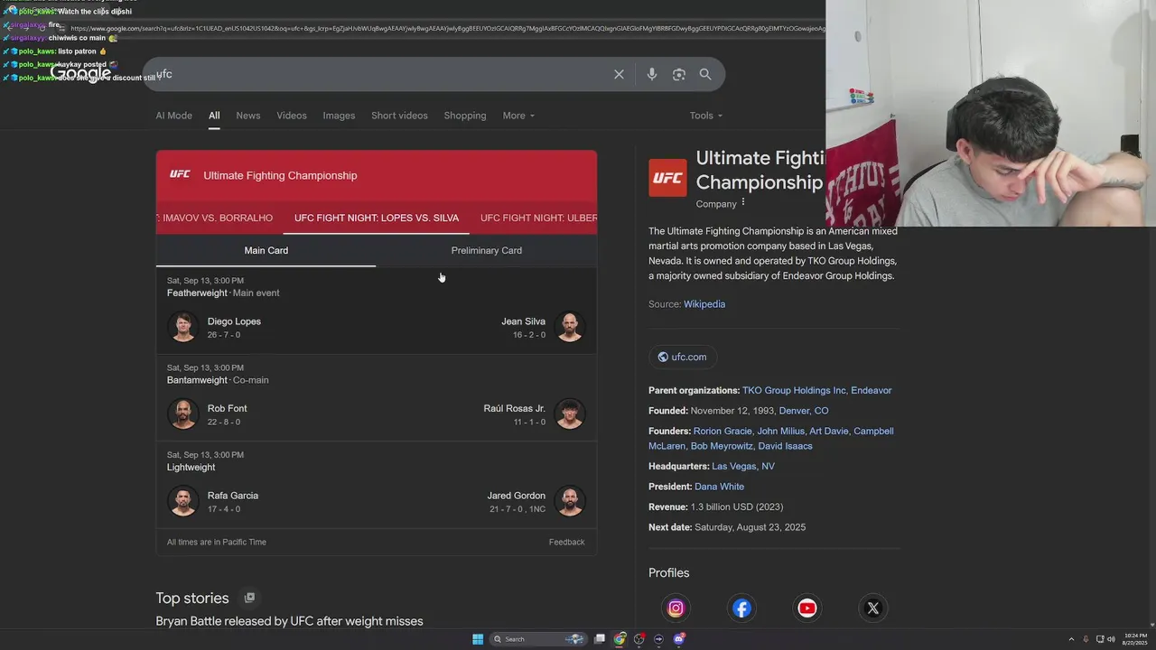Click Raúl Rosas Jr. name
The image size is (1156, 650).
pos(514,408)
